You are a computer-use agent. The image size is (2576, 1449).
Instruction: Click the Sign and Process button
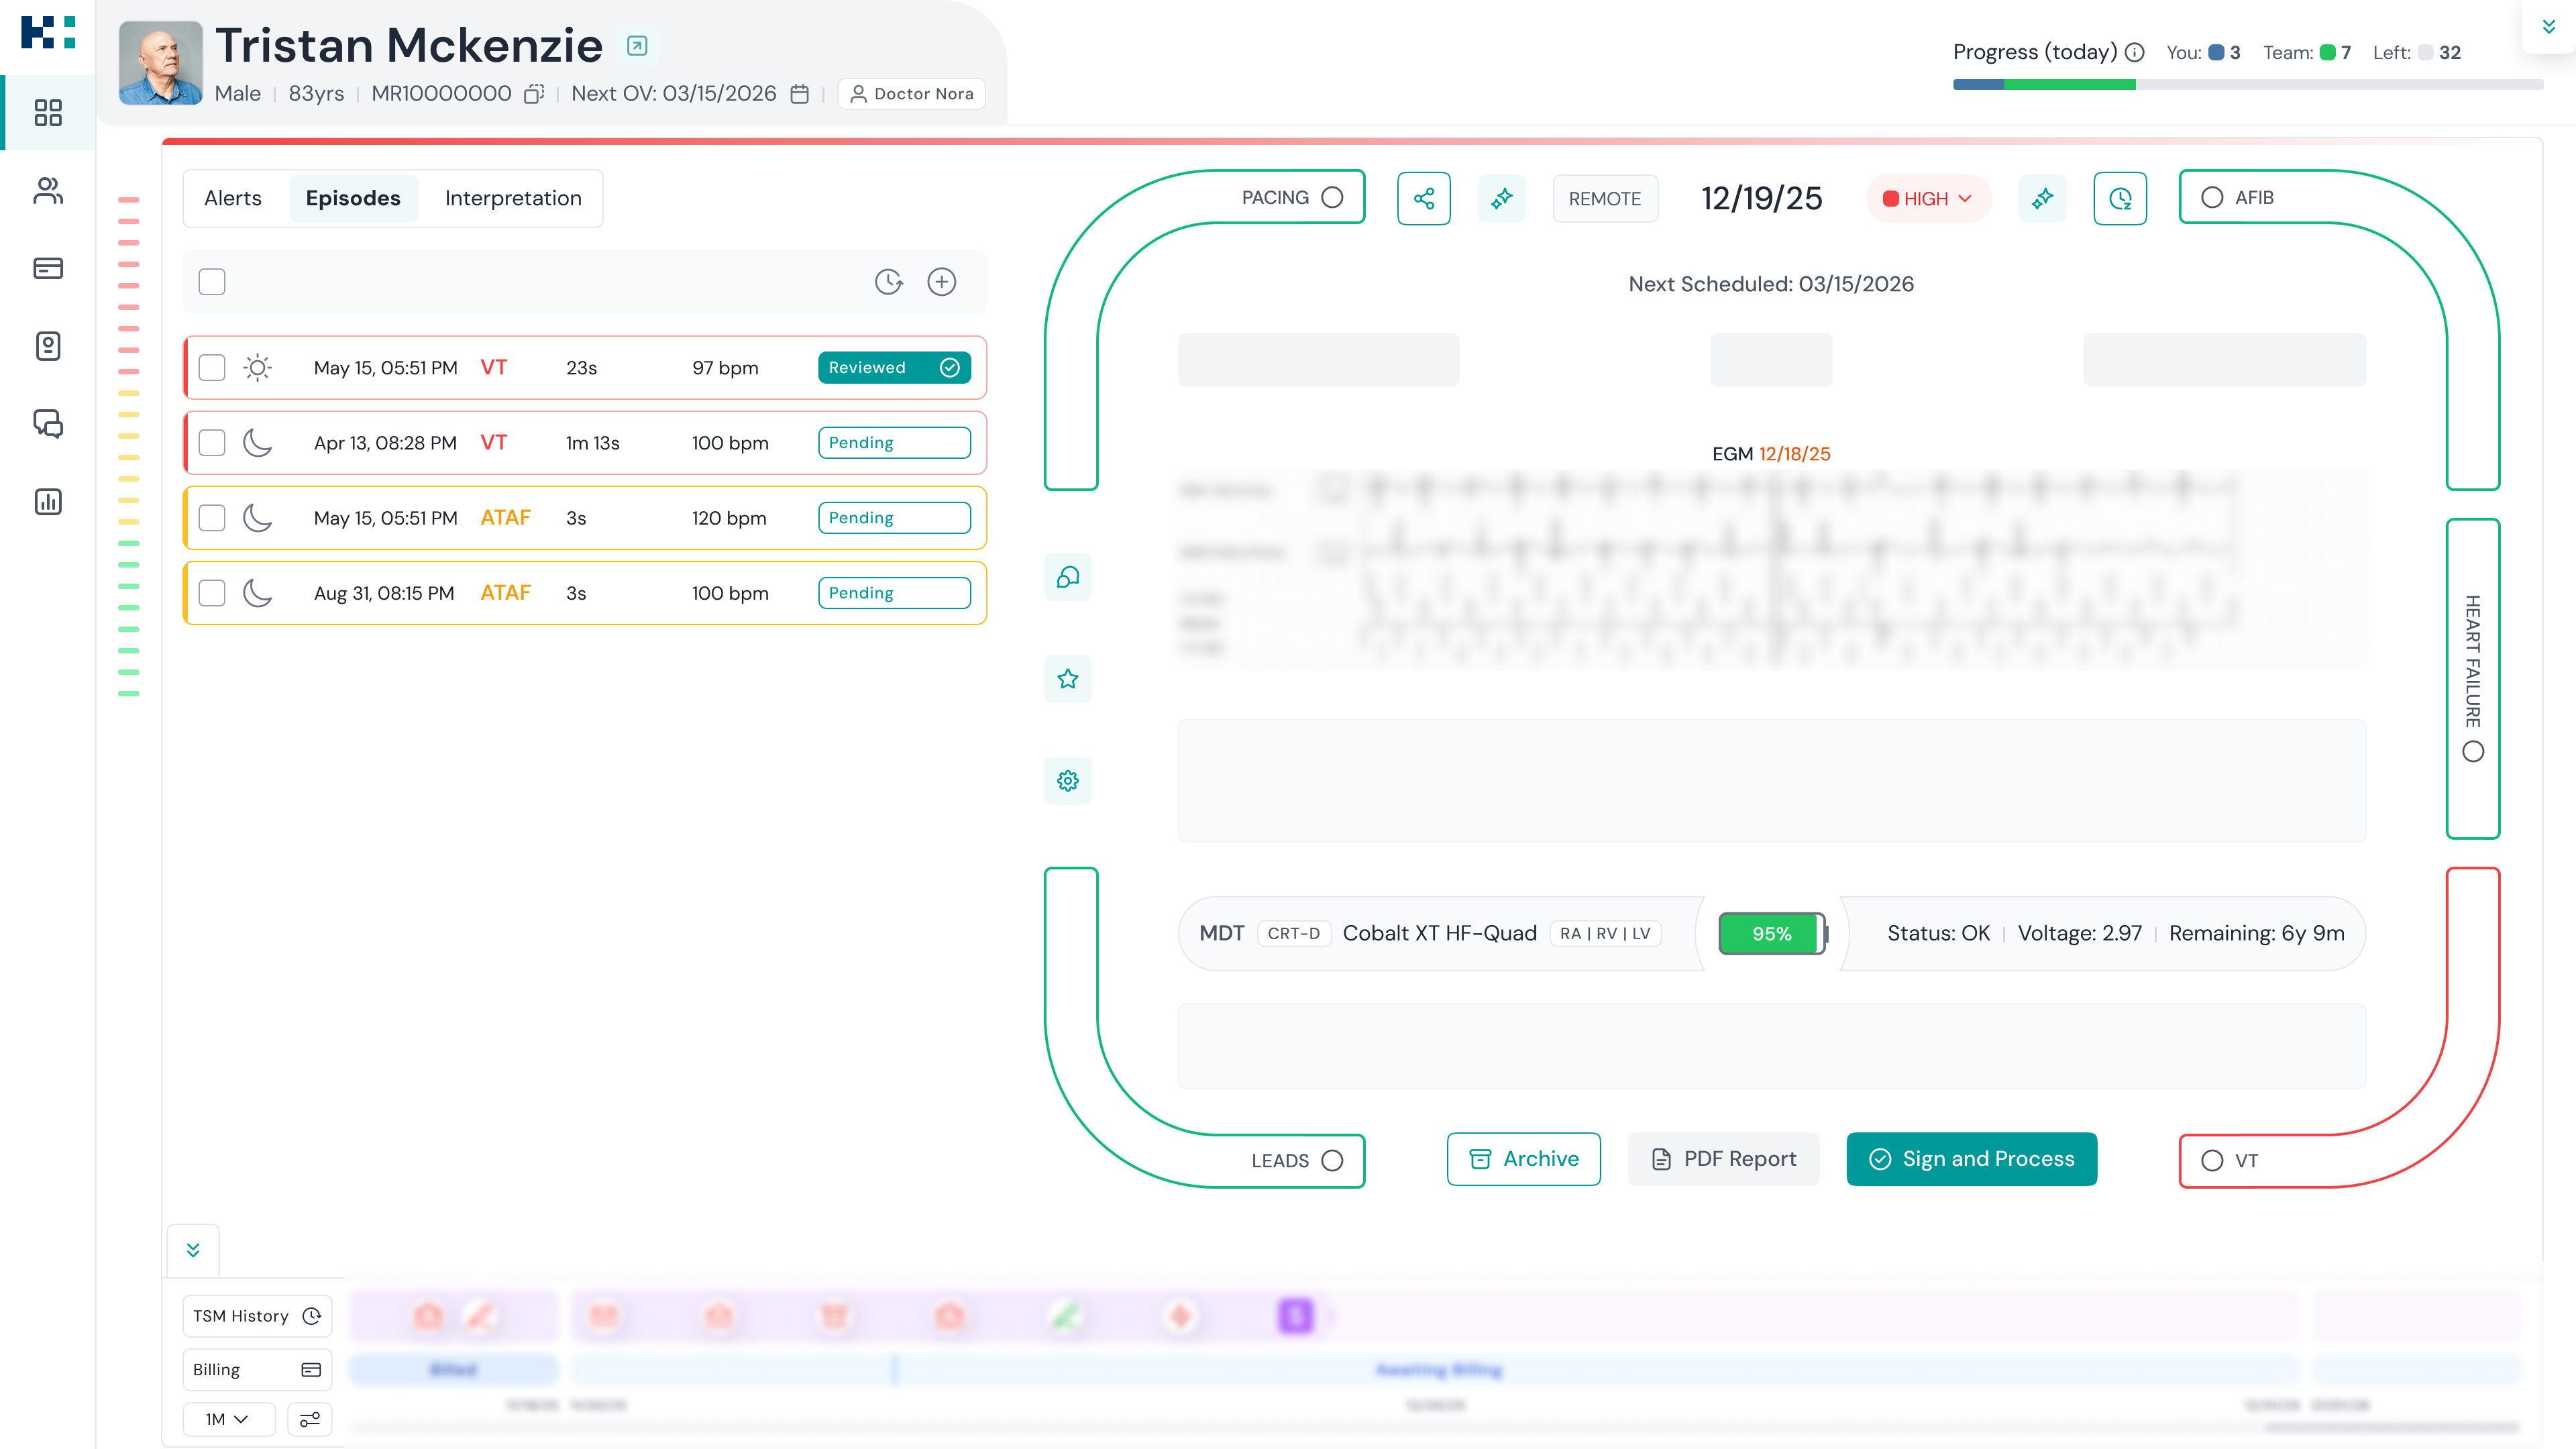click(1971, 1159)
